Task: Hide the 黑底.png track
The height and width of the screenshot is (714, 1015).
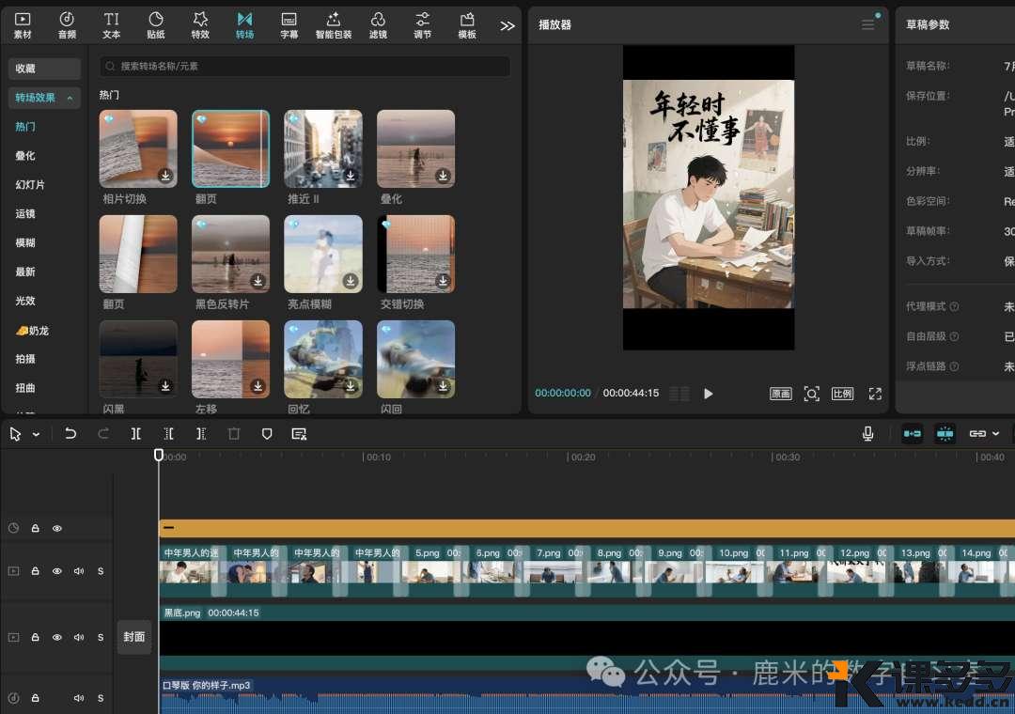Action: [57, 637]
